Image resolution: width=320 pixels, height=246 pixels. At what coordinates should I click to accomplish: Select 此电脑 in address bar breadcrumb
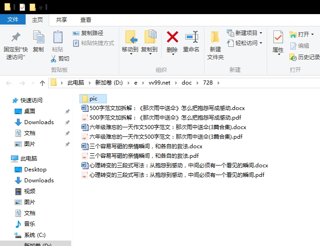click(x=76, y=83)
